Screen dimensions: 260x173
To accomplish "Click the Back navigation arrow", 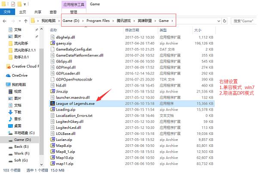I will (x=5, y=21).
